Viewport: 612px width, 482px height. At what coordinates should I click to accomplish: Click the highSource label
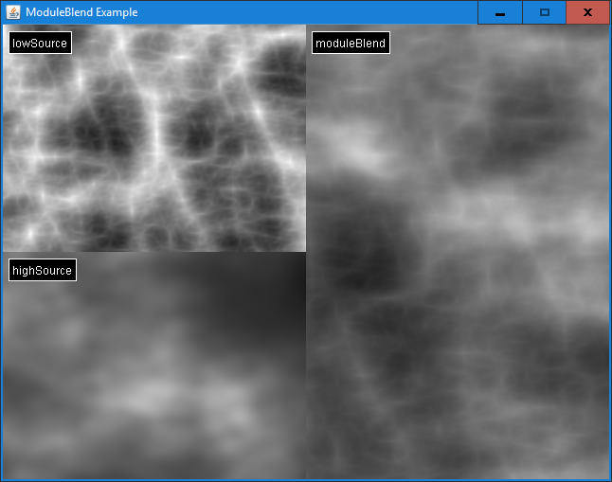click(42, 270)
